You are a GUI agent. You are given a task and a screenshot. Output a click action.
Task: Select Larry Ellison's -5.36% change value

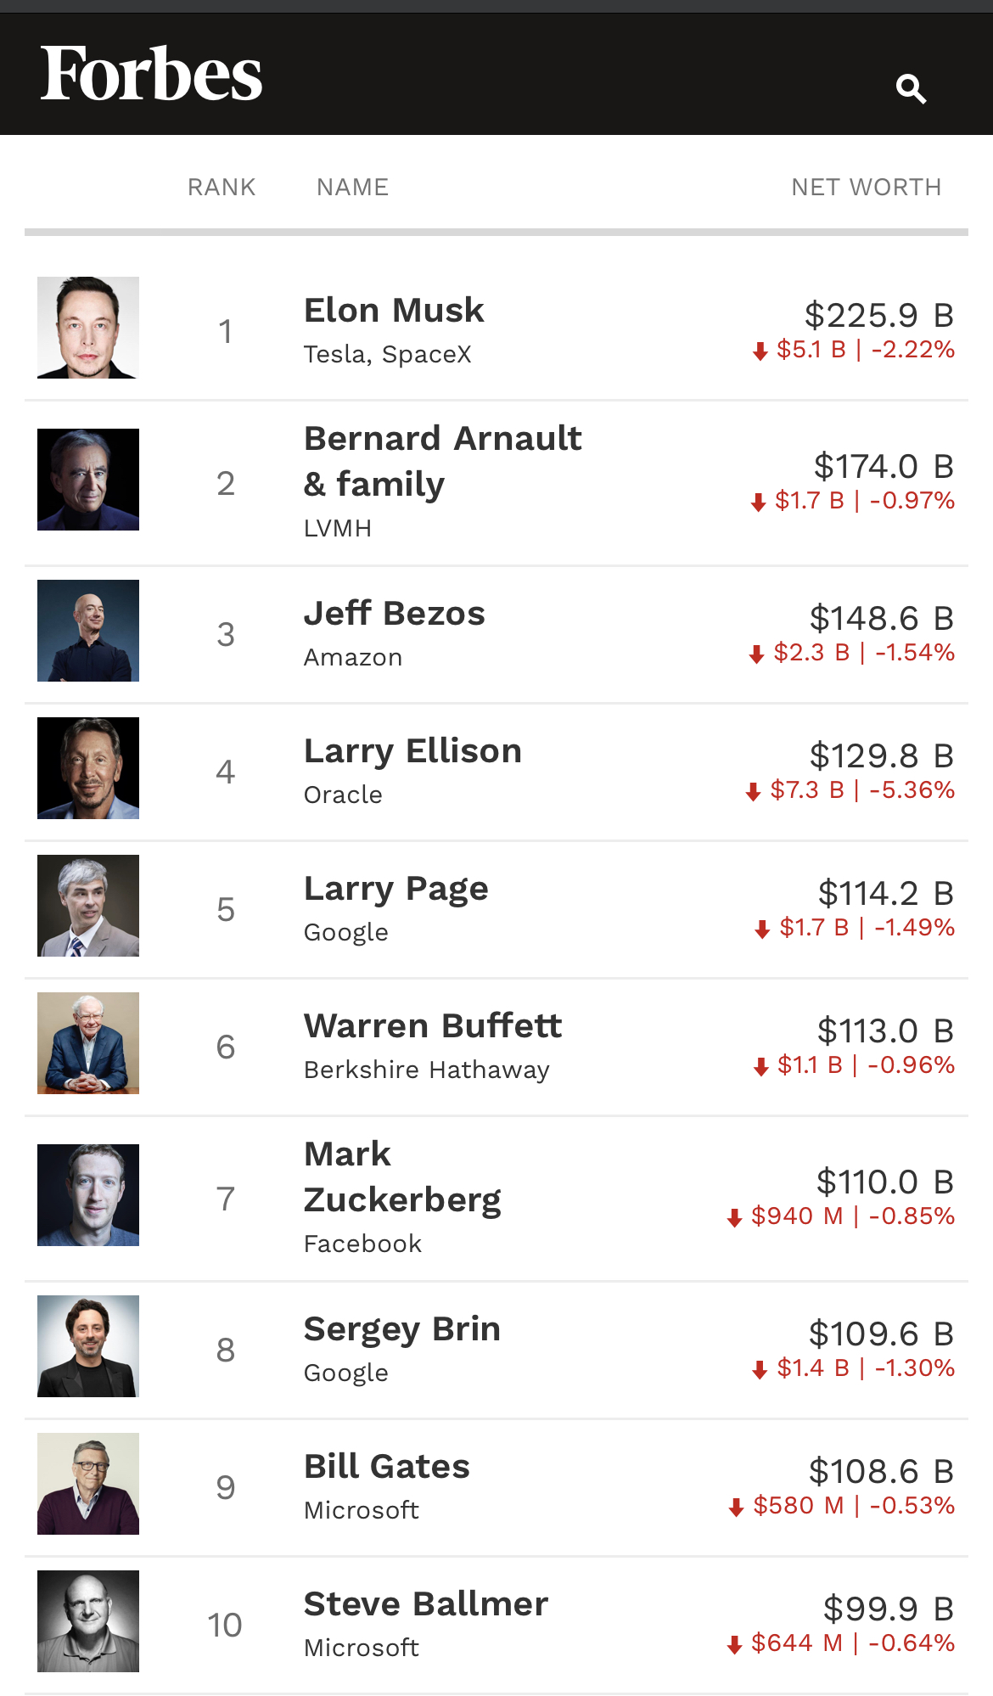pos(912,790)
